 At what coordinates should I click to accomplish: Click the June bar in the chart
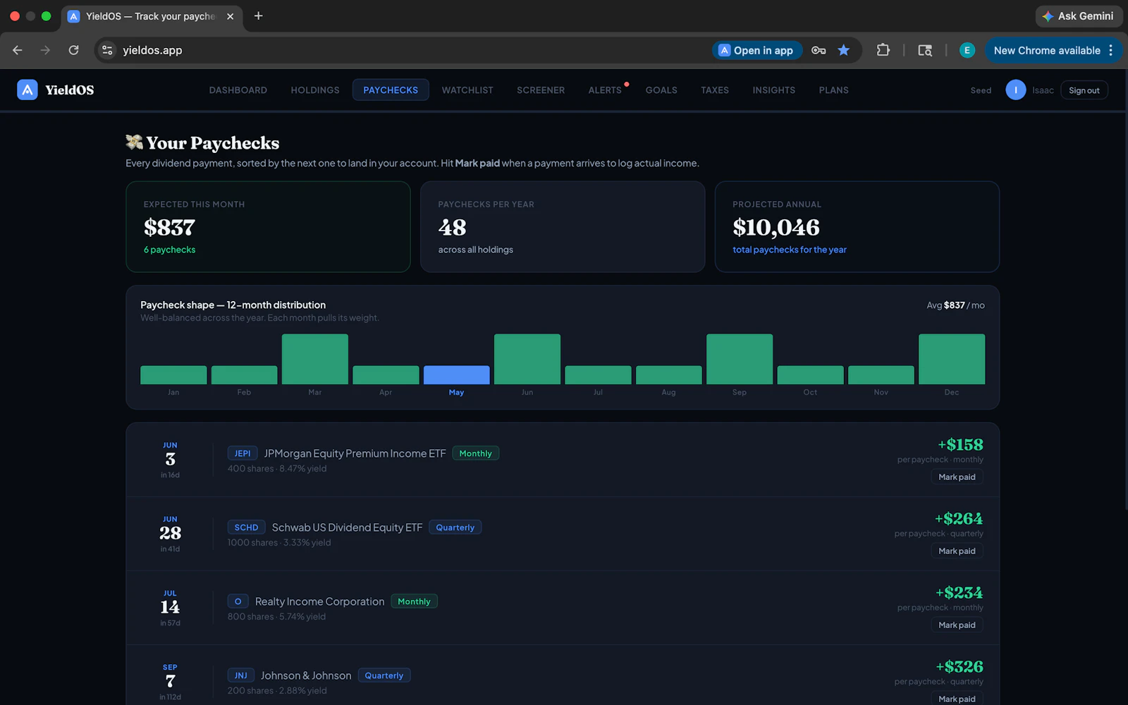click(527, 359)
